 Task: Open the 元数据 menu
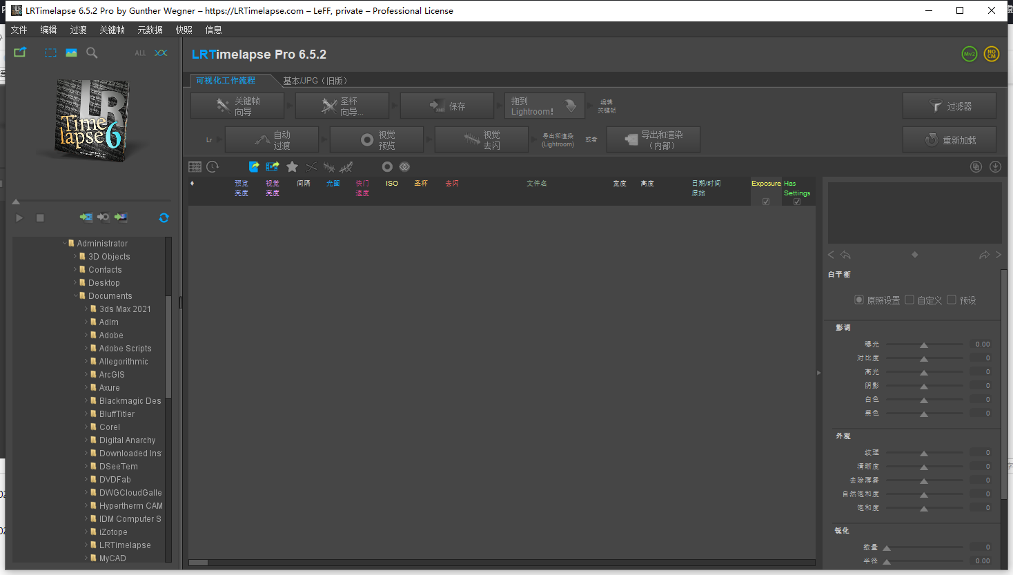pos(150,30)
